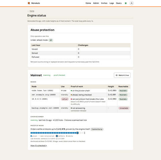Image resolution: width=161 pixels, height=160 pixels.
Task: Click the Issued row label
Action: click(x=35, y=49)
